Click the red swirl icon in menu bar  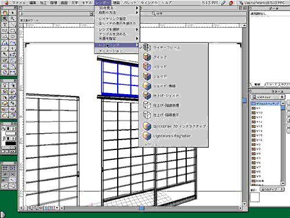[231, 3]
